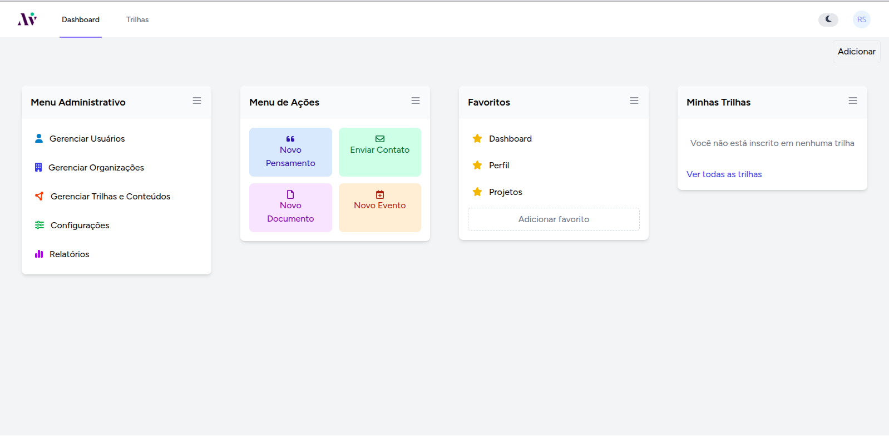This screenshot has width=889, height=436.
Task: Click the Novo Evento action label
Action: [x=380, y=206]
